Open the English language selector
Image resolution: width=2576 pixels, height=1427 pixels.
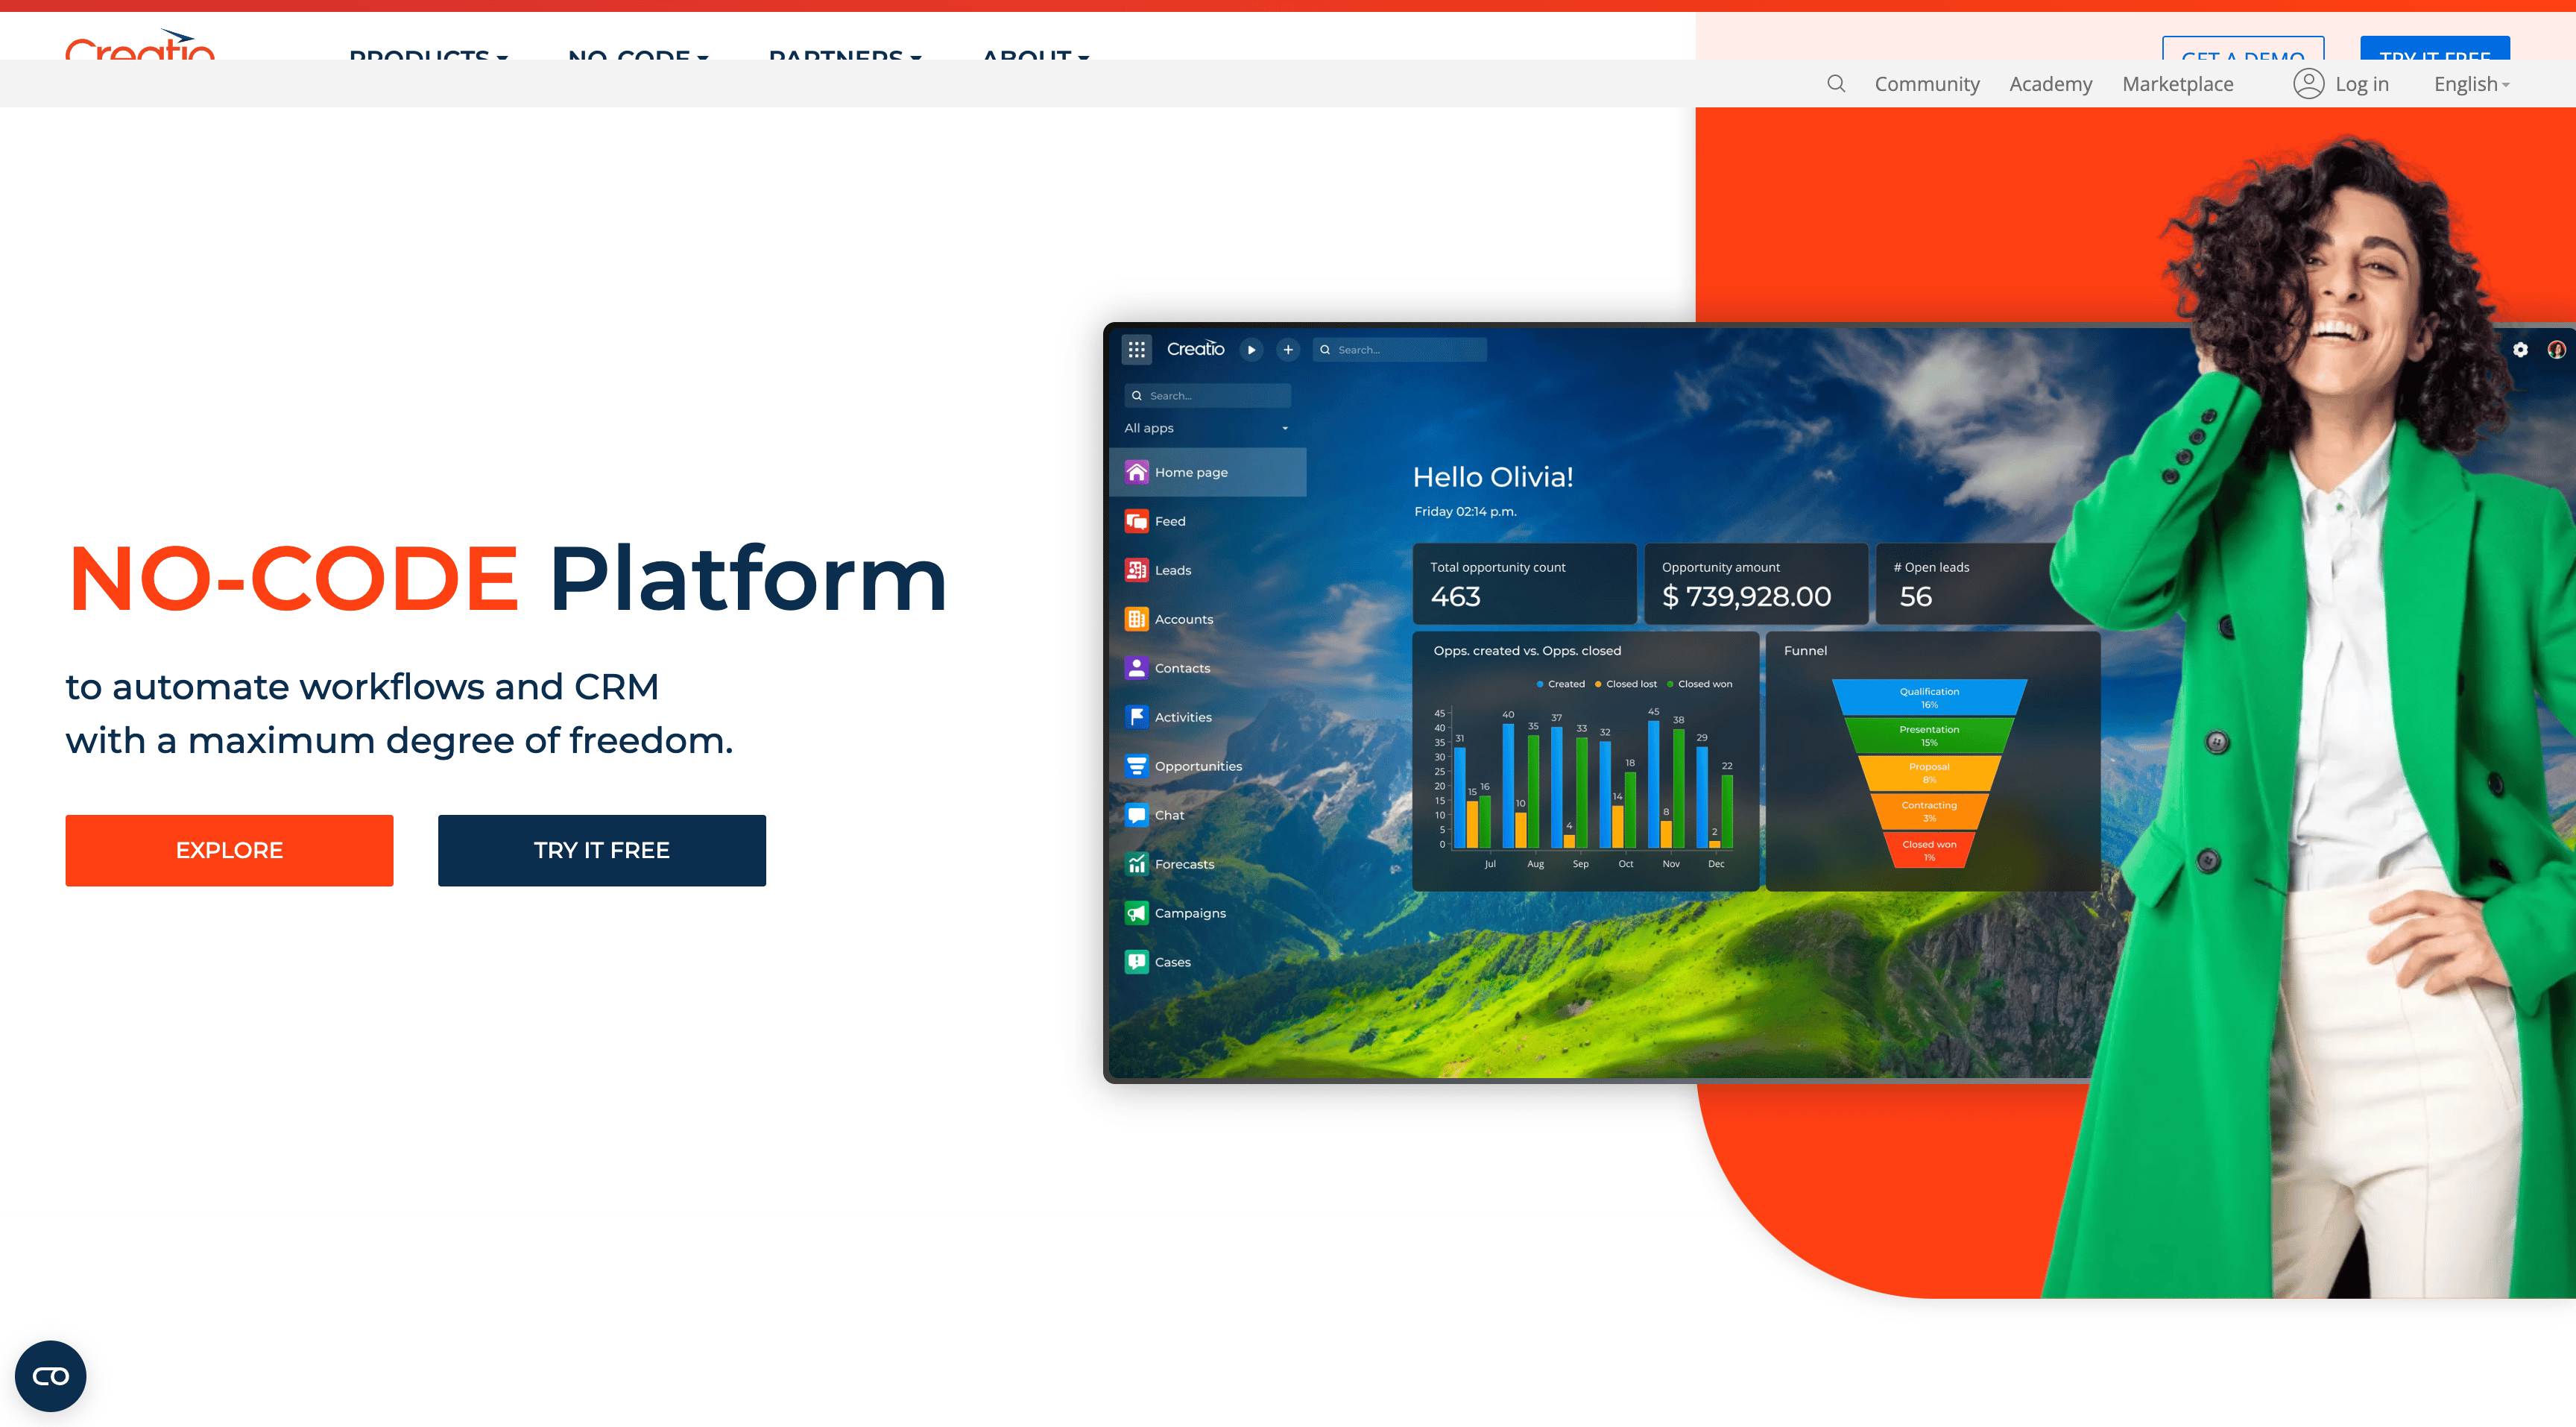[x=2472, y=84]
